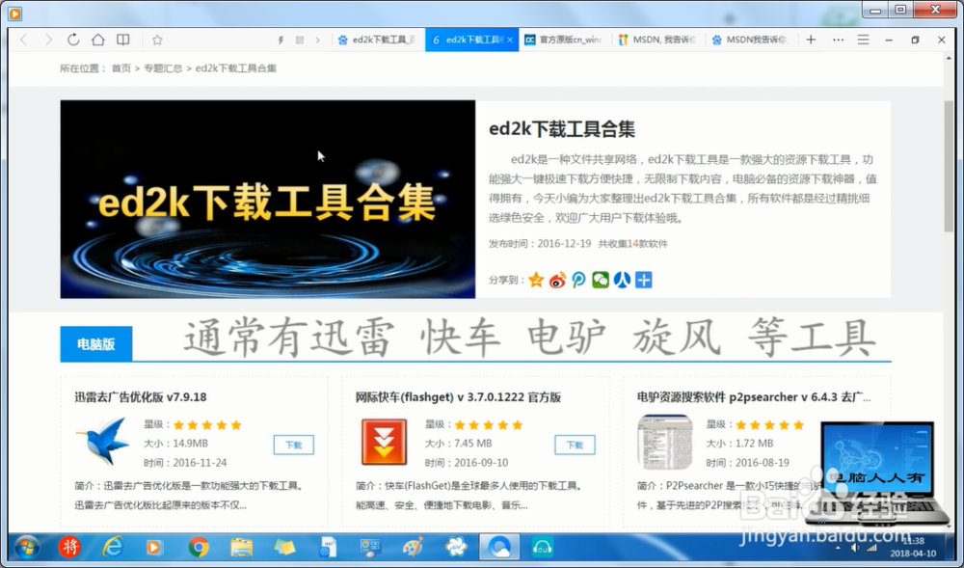Switch to first ed2k下载工具 Baidu tab
The width and height of the screenshot is (964, 568).
(x=378, y=40)
